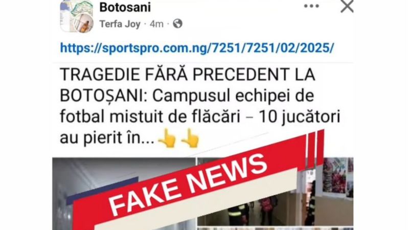Click the dark blue stripe behind banner
Screen dimensions: 409x230
click(x=102, y=190)
